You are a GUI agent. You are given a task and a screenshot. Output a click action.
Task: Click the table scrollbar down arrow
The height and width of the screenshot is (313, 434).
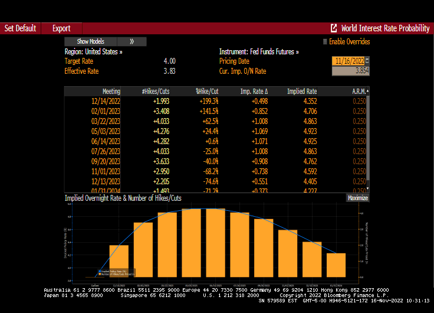[368, 188]
